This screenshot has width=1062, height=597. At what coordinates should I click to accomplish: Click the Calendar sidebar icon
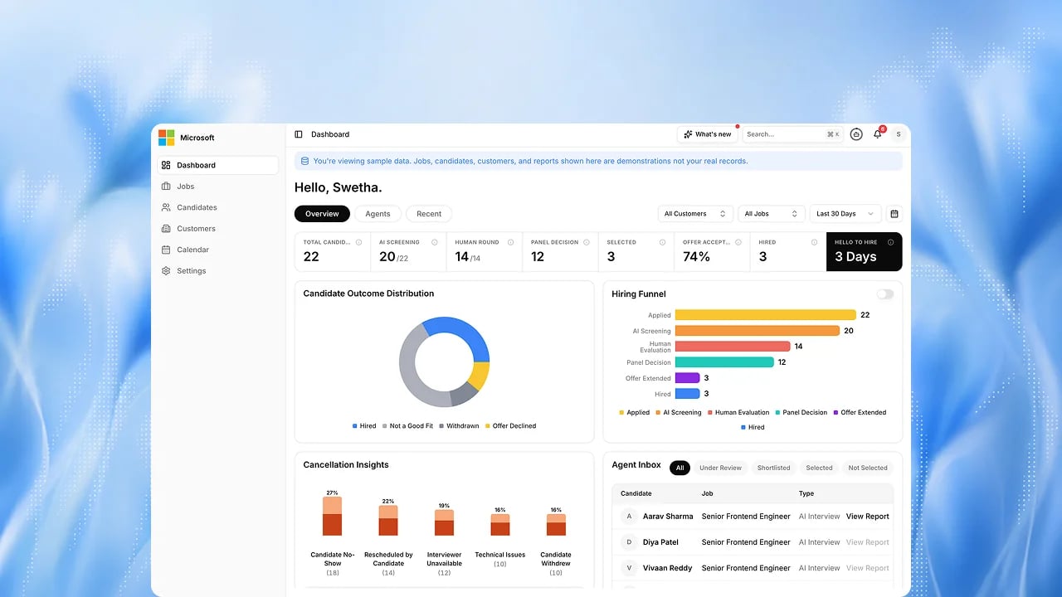tap(166, 250)
